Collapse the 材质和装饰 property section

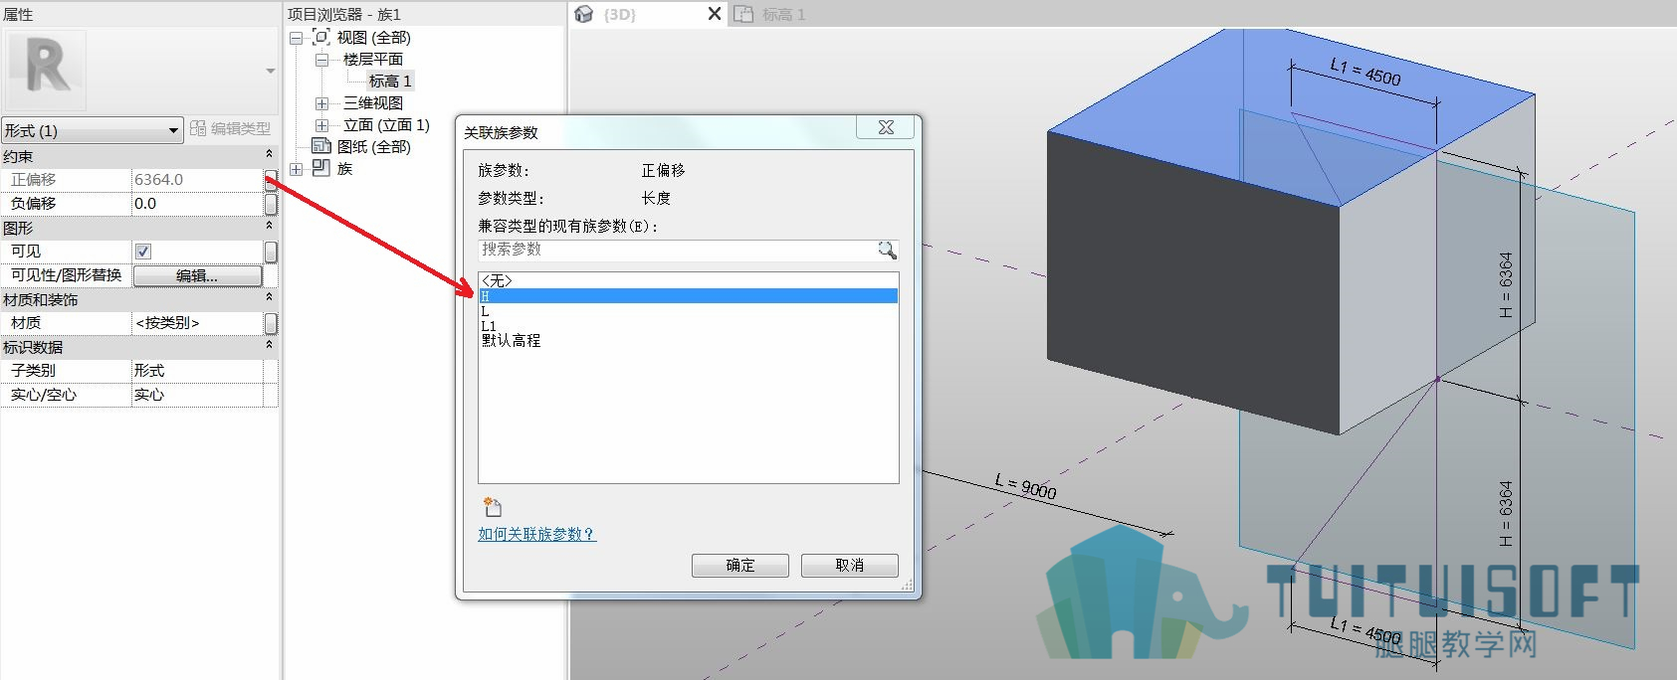click(269, 298)
